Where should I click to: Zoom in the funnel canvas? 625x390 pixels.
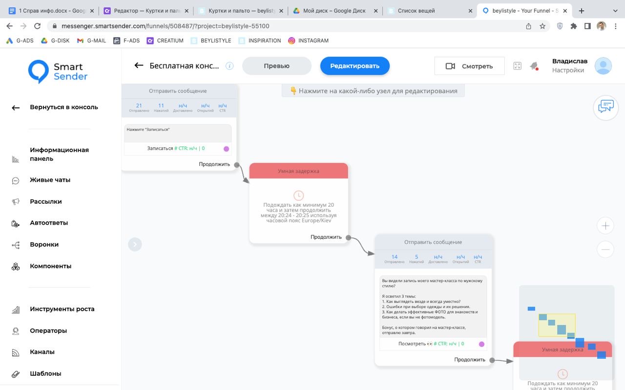pyautogui.click(x=605, y=226)
